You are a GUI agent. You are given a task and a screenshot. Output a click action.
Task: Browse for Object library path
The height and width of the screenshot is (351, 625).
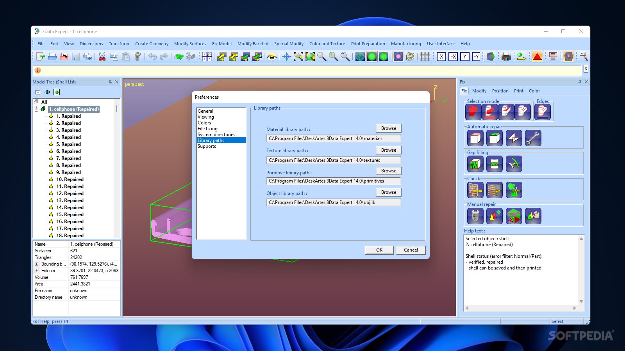(x=389, y=192)
